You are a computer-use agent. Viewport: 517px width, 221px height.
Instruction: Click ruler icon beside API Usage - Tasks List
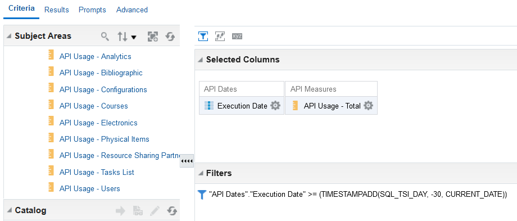pos(51,170)
